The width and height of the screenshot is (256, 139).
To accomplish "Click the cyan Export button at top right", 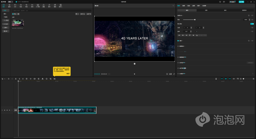I will click(x=241, y=2).
